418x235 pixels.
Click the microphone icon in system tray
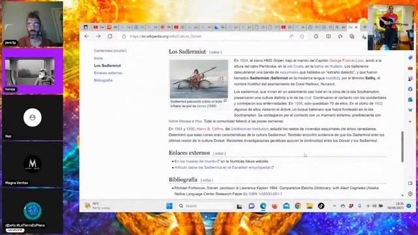click(360, 206)
